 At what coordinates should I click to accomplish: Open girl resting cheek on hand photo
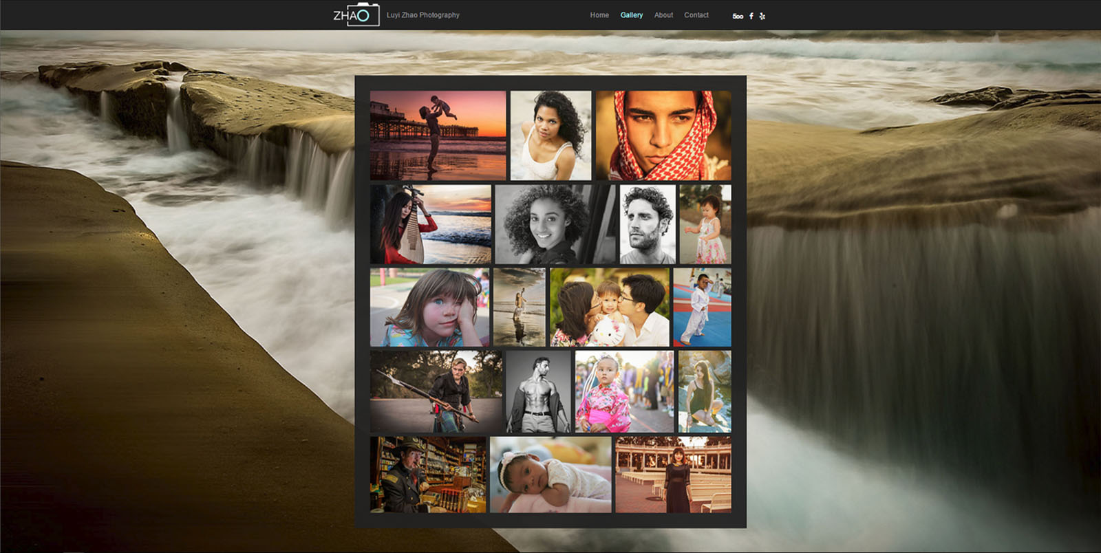pyautogui.click(x=430, y=307)
